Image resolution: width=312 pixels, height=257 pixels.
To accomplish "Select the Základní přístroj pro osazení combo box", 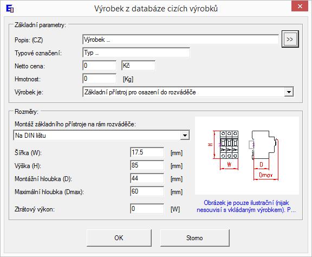I will tap(188, 92).
